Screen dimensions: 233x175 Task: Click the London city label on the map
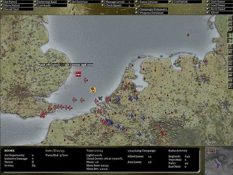(26, 92)
